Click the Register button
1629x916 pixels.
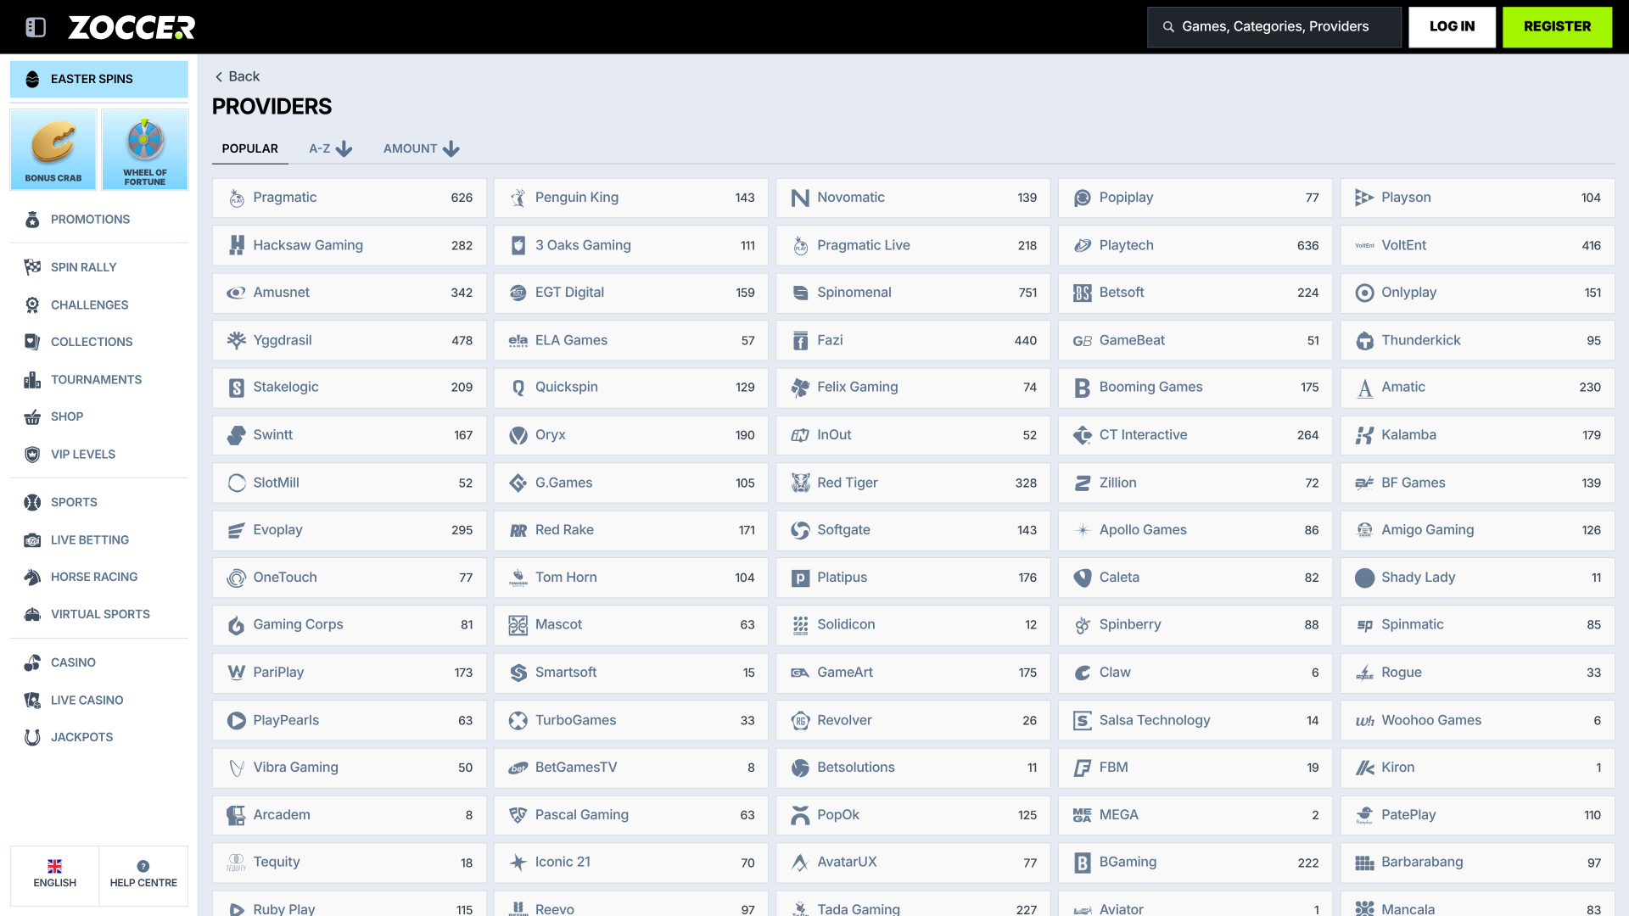click(1557, 26)
